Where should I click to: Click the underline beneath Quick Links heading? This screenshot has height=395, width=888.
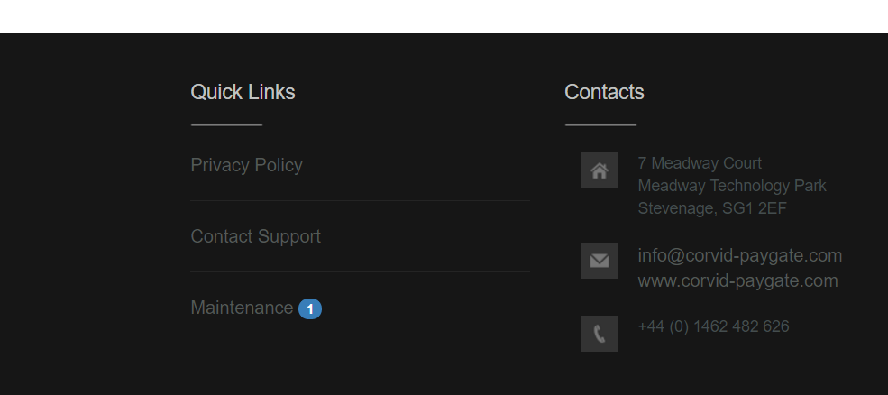226,124
